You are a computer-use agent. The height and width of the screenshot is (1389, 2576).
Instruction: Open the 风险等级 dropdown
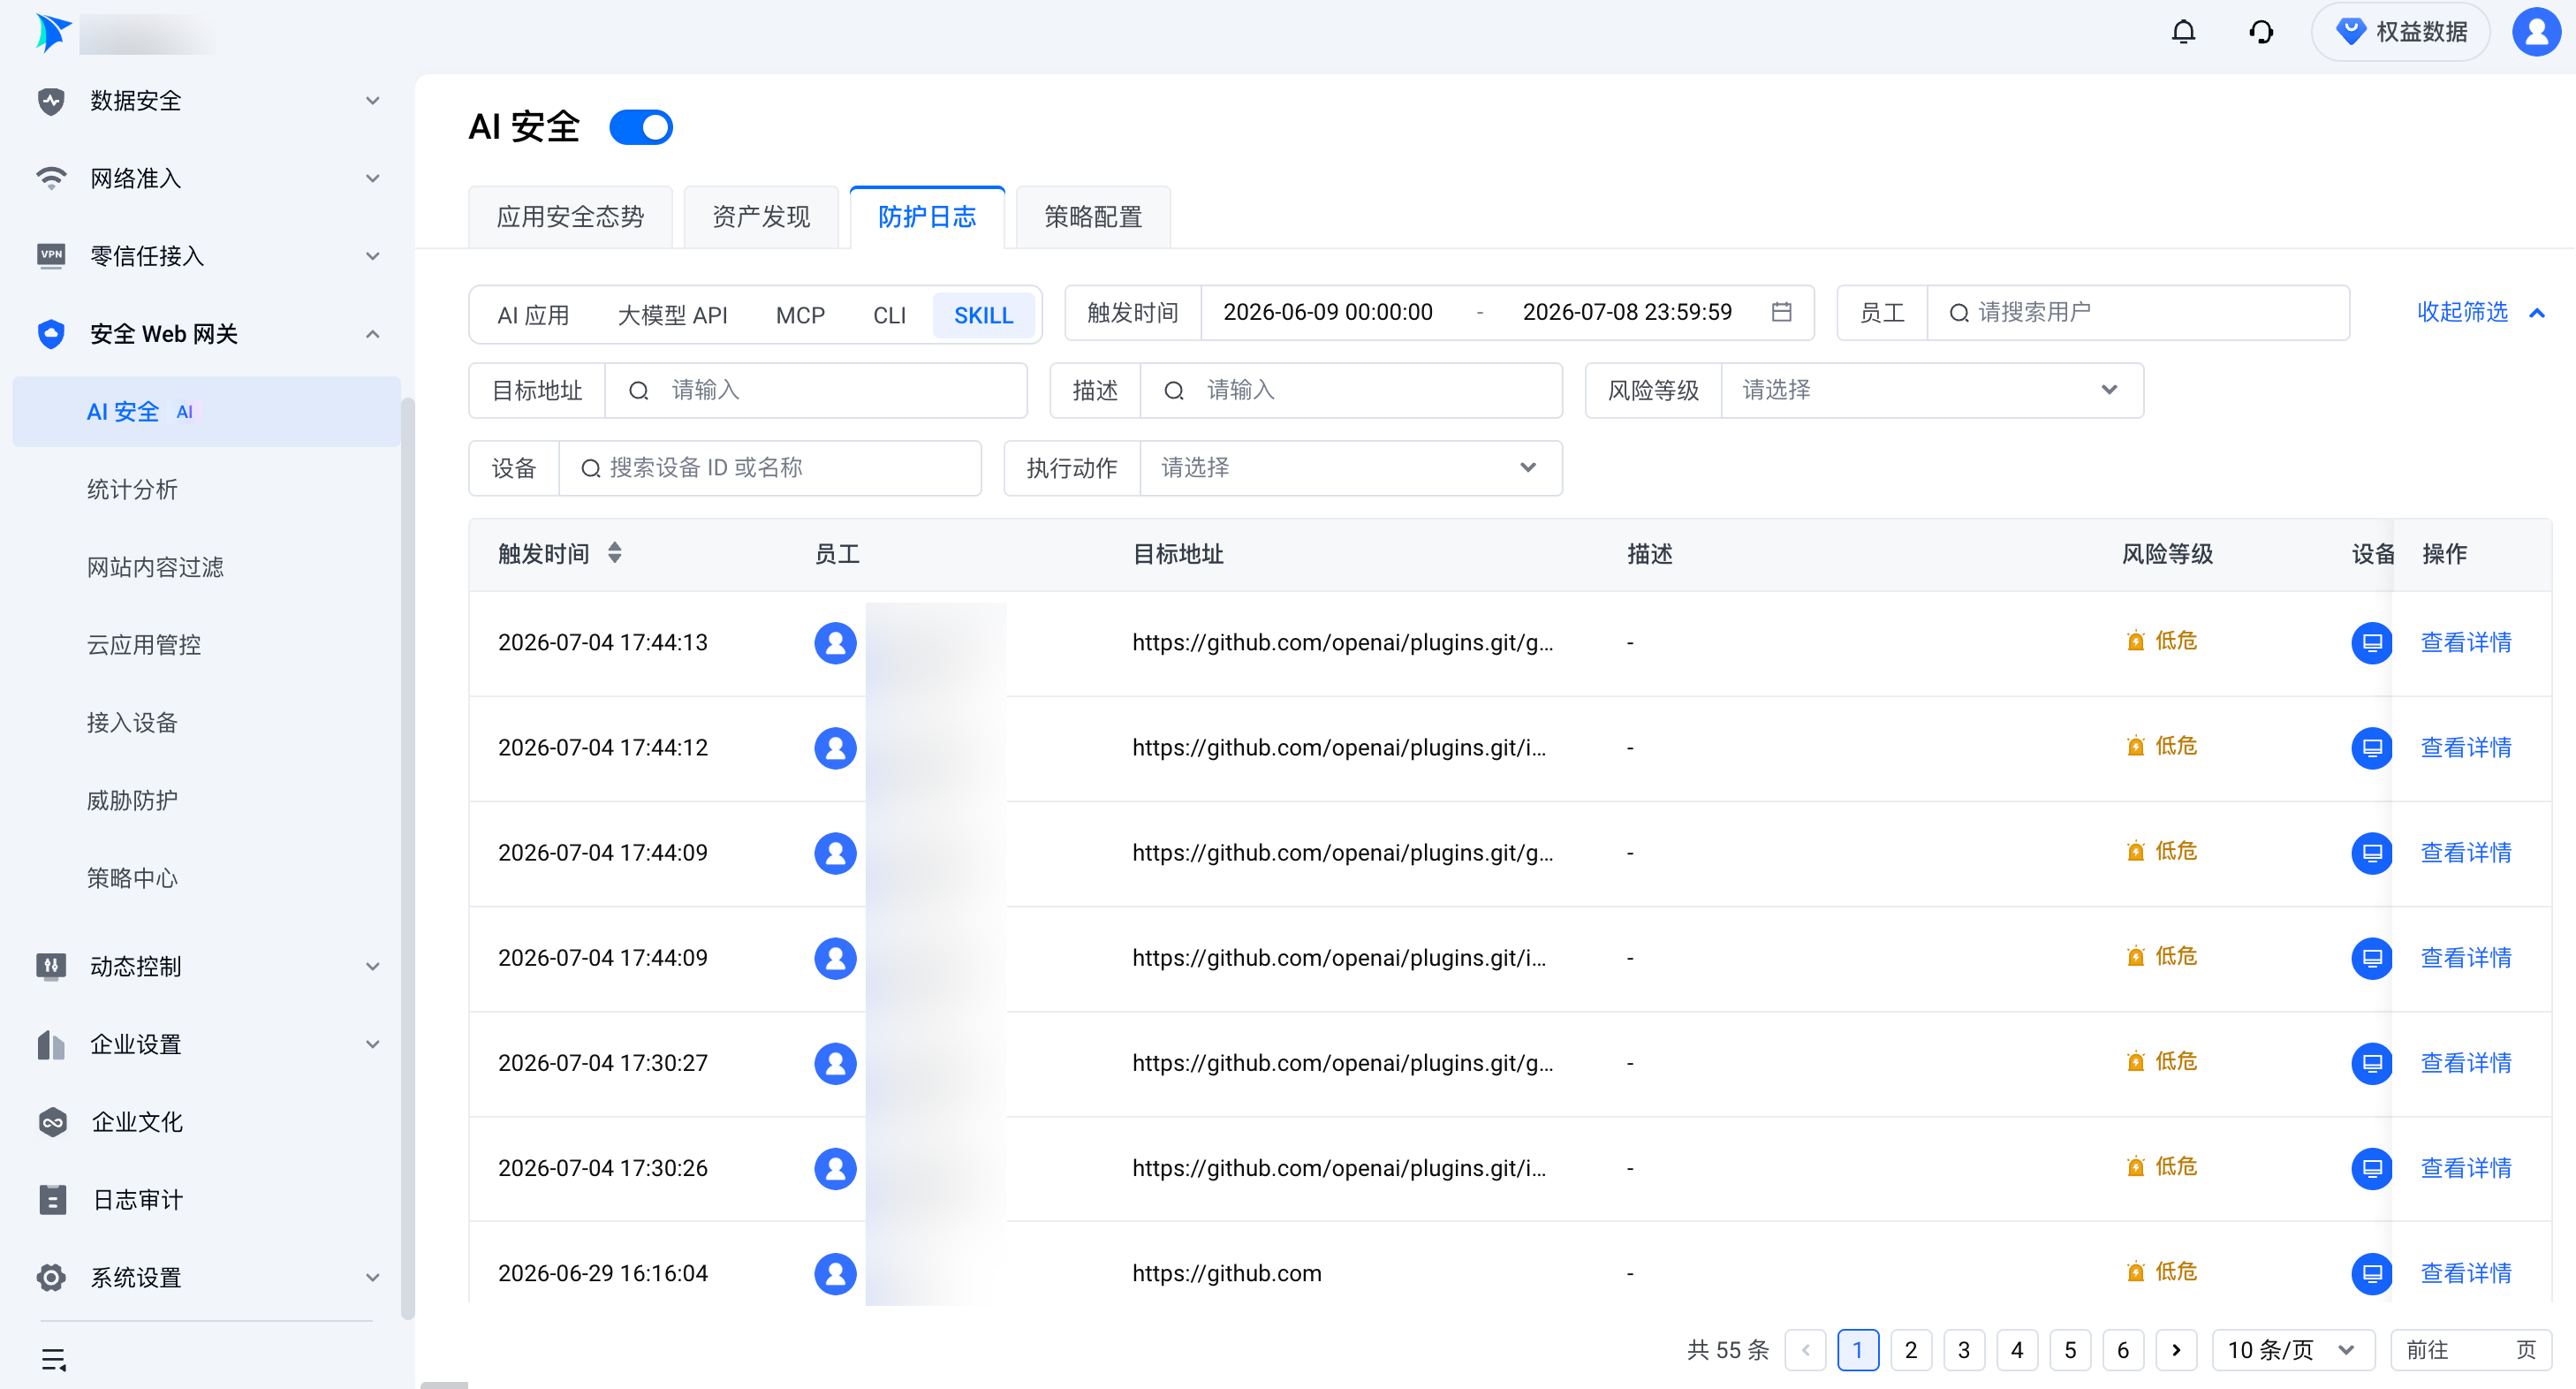point(1930,390)
